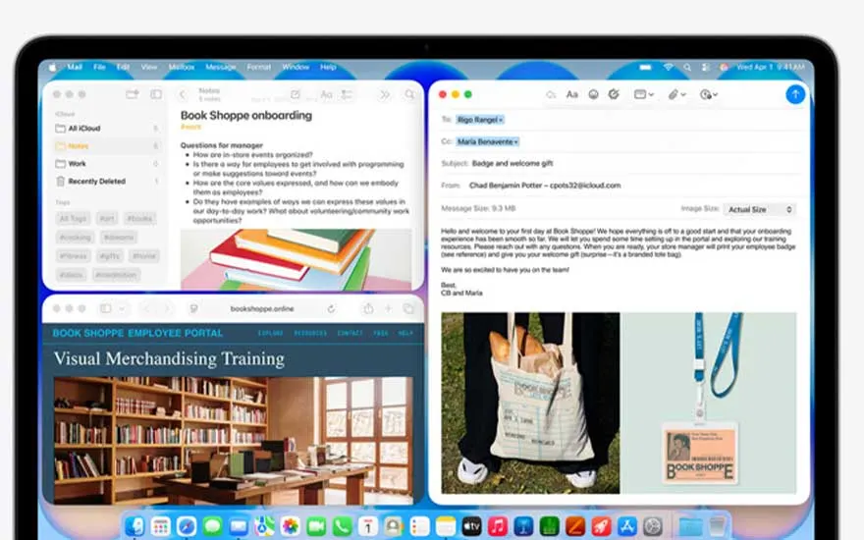Open the Message menu

click(220, 67)
